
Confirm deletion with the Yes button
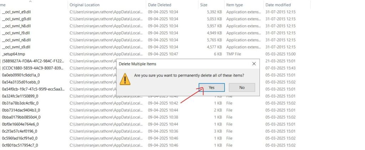click(x=212, y=88)
